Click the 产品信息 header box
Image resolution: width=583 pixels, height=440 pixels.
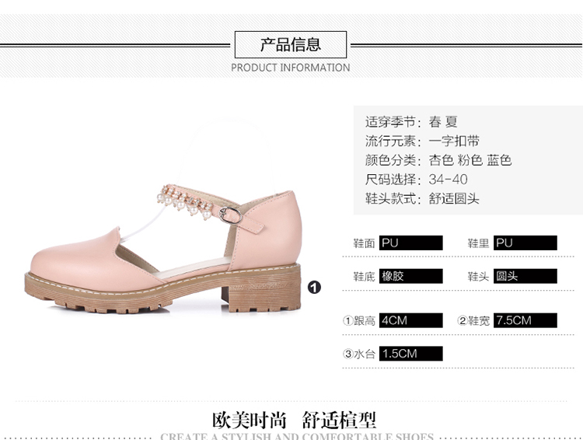pos(291,44)
